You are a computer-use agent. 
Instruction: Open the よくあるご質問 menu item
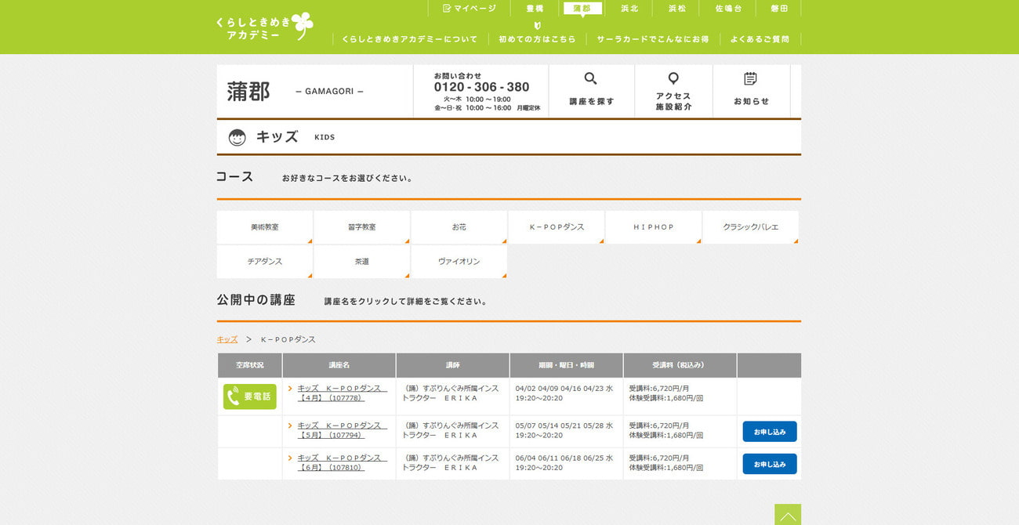tap(759, 39)
